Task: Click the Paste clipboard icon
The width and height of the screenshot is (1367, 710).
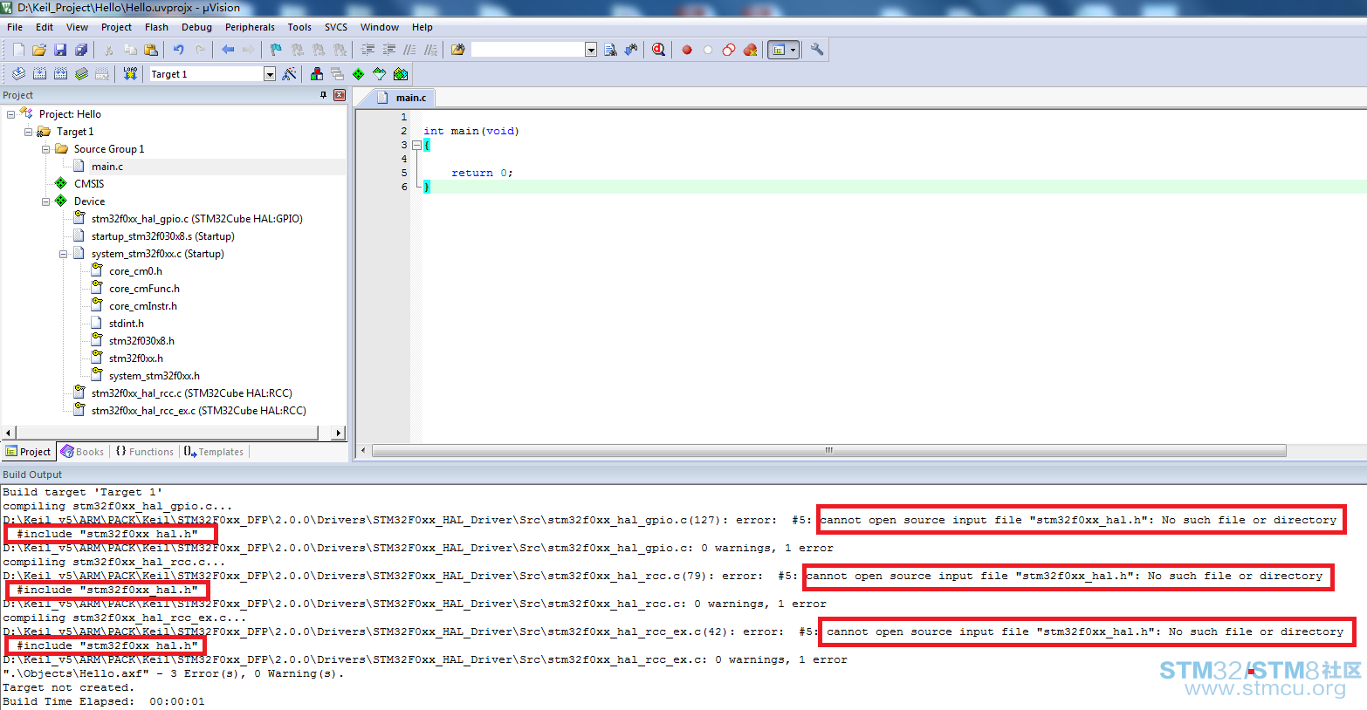Action: point(151,50)
